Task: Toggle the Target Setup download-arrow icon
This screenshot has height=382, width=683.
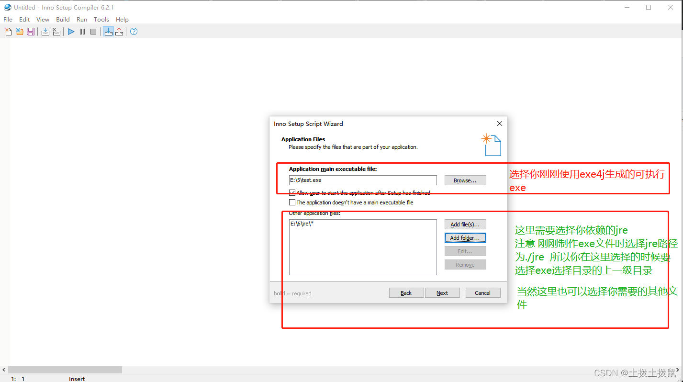Action: click(x=109, y=32)
